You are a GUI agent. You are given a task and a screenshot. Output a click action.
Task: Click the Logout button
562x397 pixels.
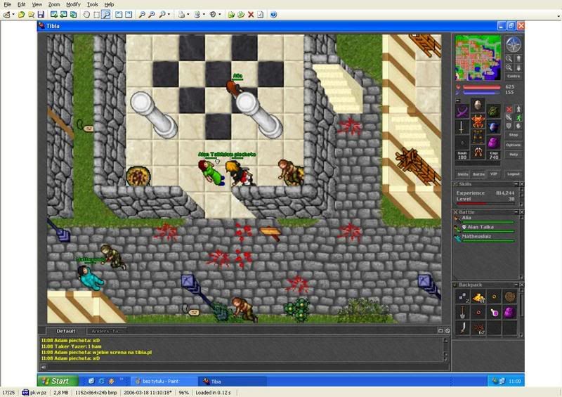514,174
